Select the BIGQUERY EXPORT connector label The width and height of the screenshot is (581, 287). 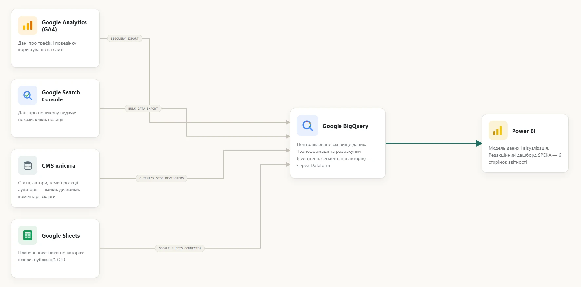point(125,39)
